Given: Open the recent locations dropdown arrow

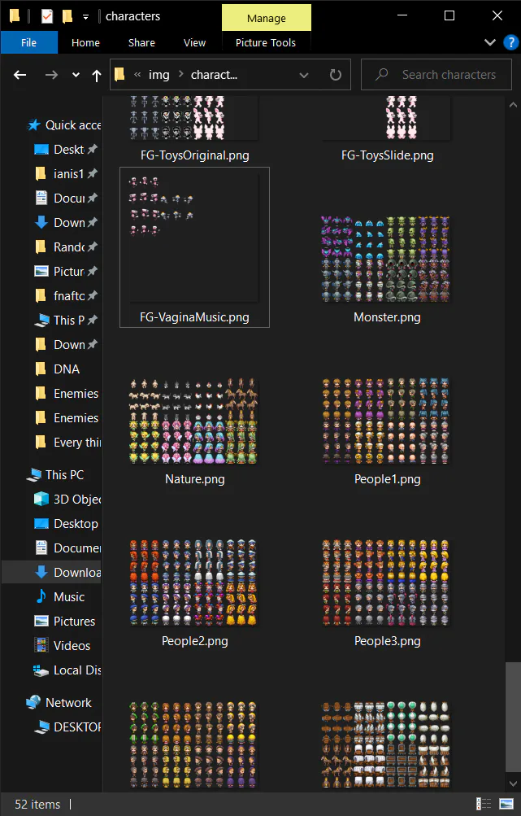Looking at the screenshot, I should pos(76,75).
